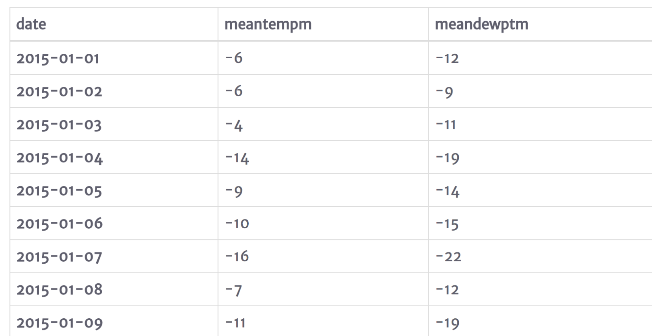Click the meandewptm column header

click(x=540, y=24)
